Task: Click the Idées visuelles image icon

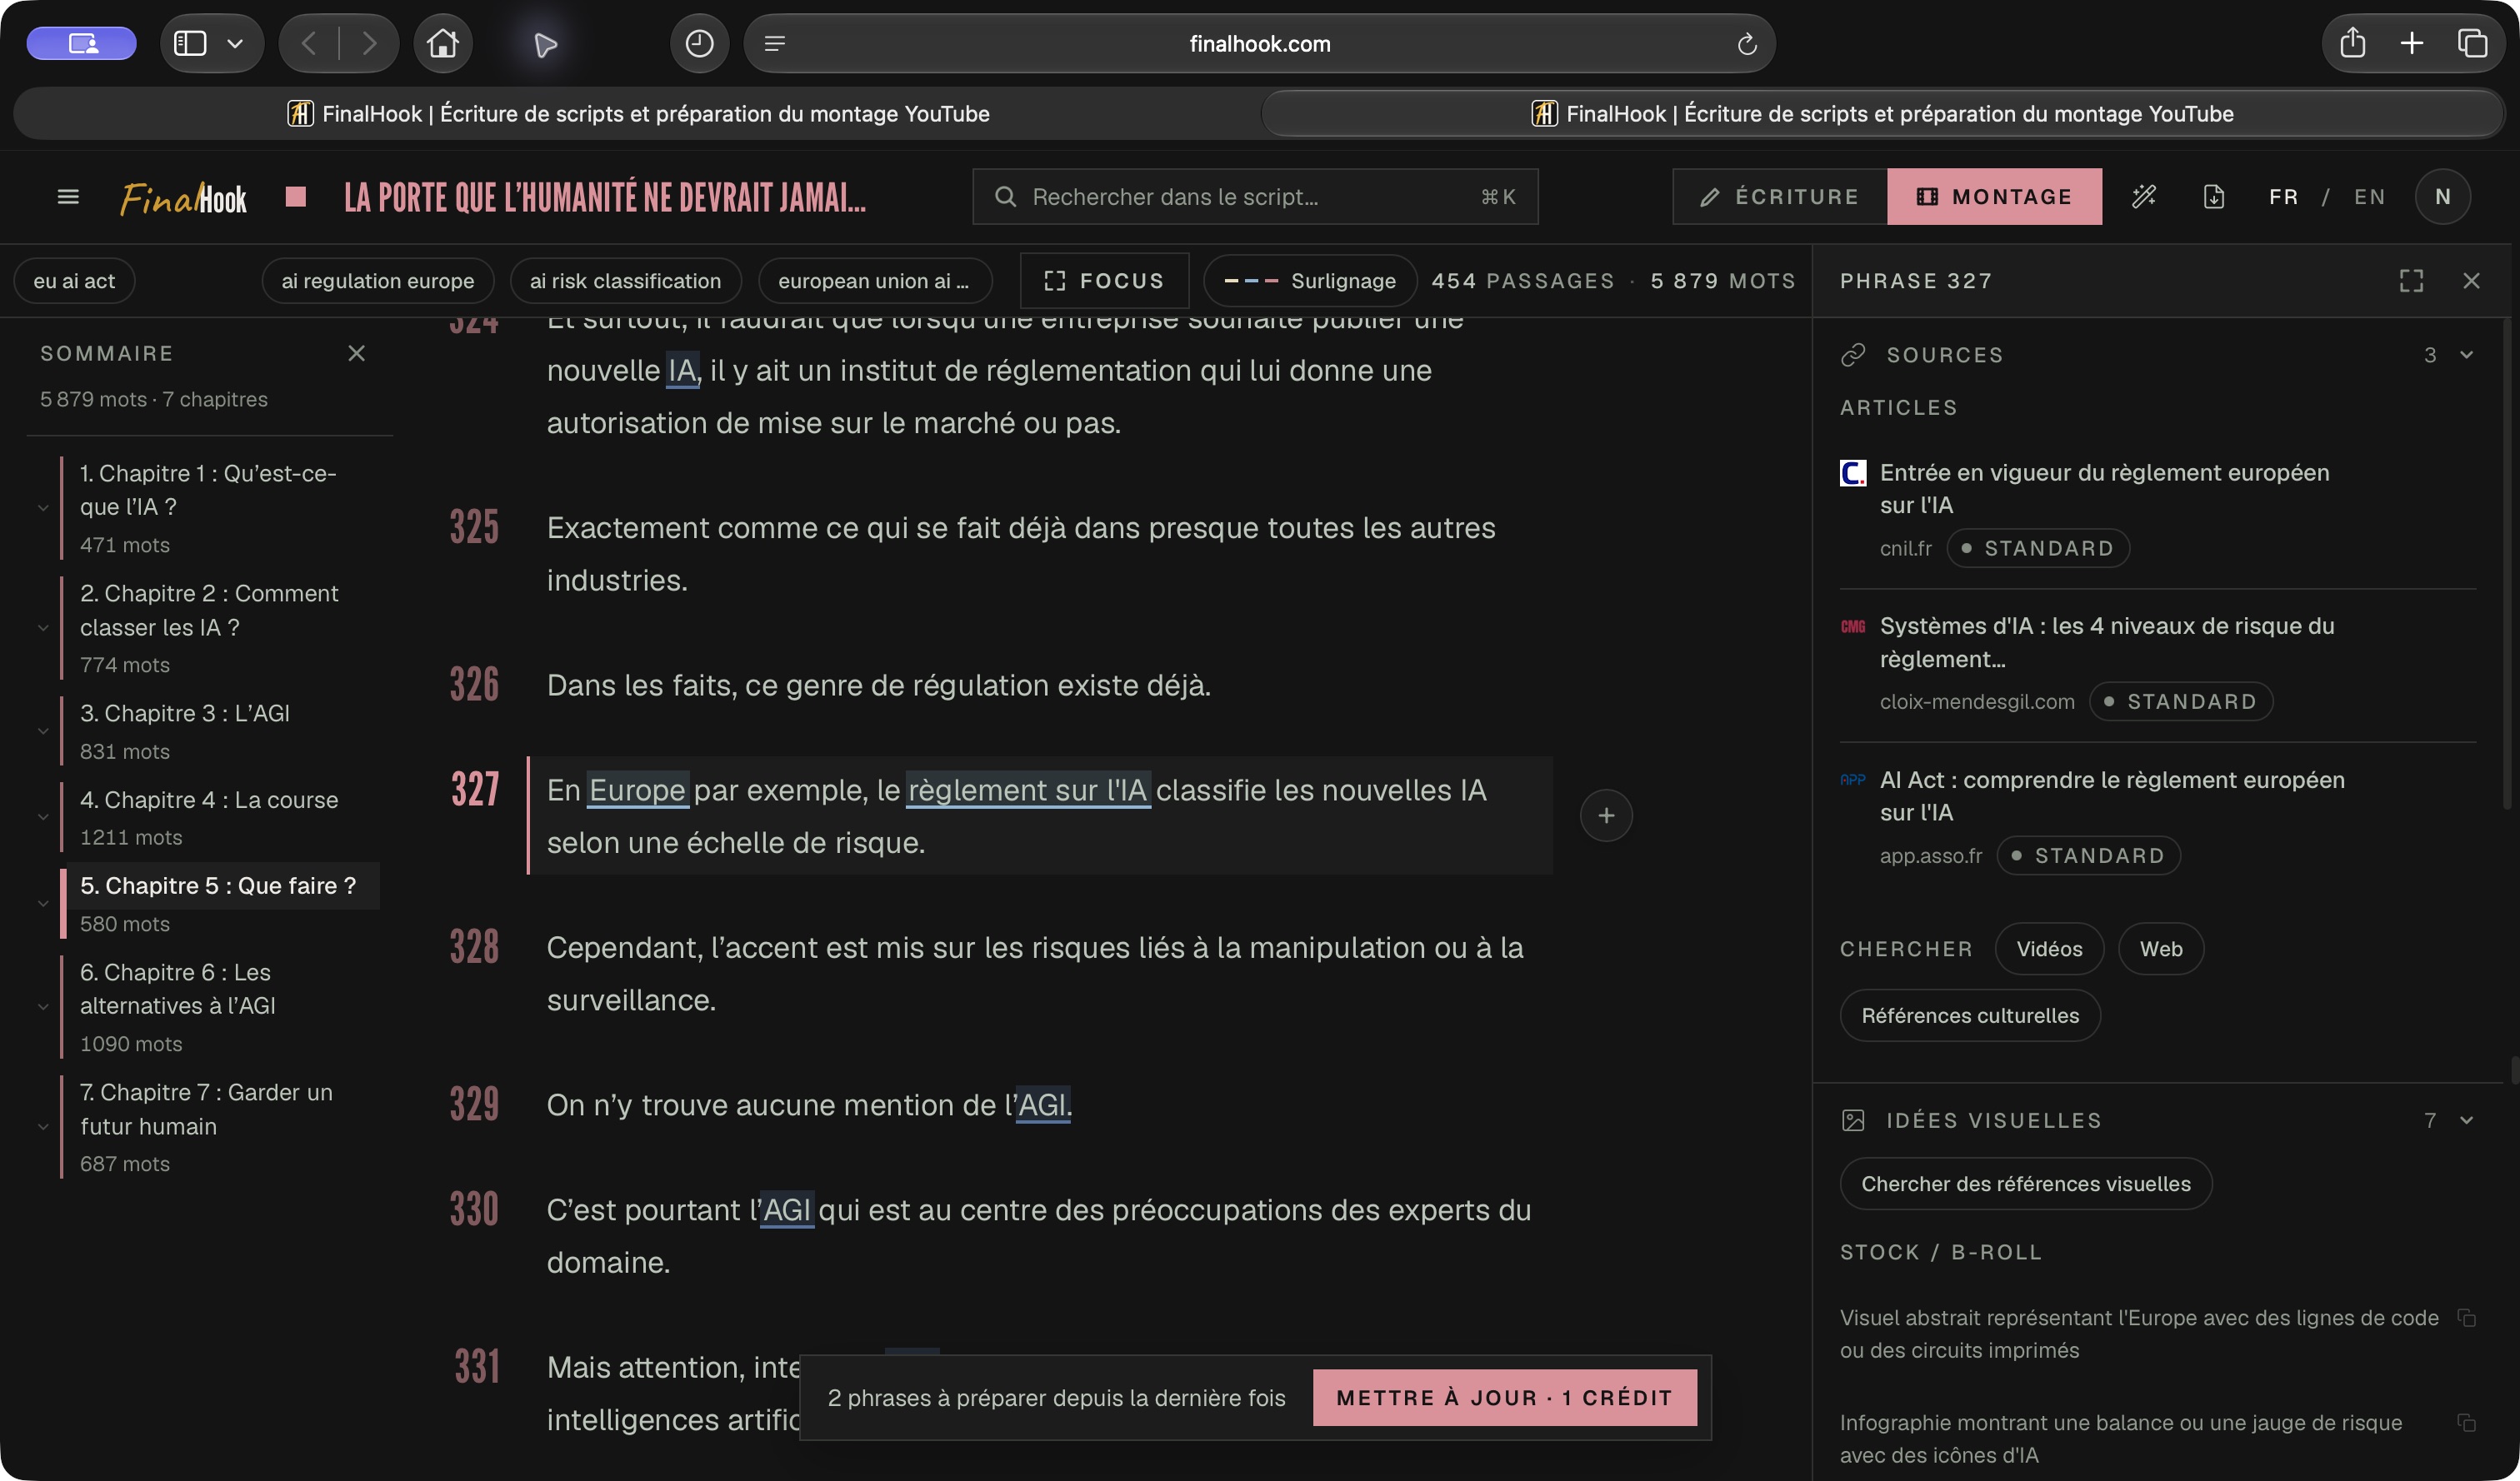Action: (x=1853, y=1120)
